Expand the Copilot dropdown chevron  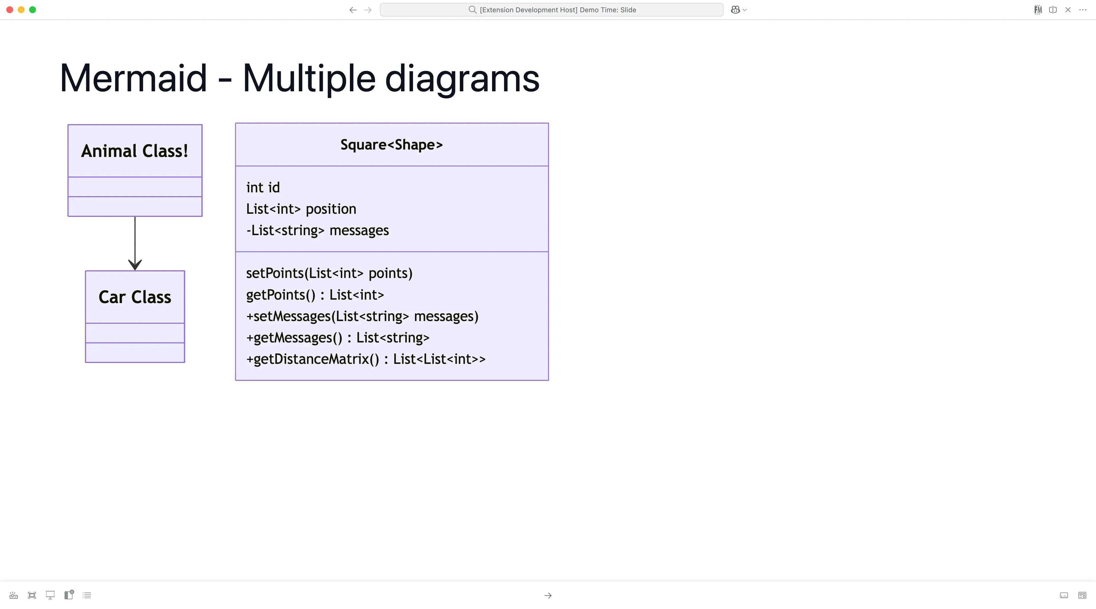click(744, 10)
